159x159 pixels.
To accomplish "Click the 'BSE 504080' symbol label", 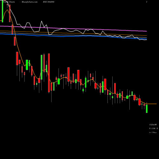I will (49, 2).
